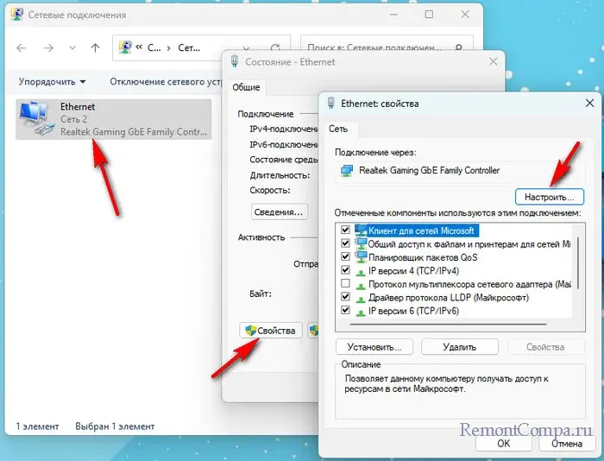Toggle Общий доступ к файлам и принтерам checkbox
Image resolution: width=604 pixels, height=461 pixels.
click(345, 243)
